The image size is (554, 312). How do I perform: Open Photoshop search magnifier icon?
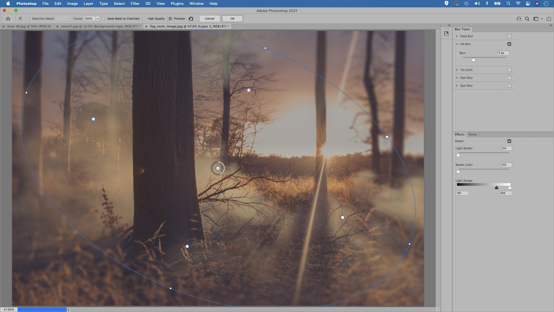tap(527, 19)
